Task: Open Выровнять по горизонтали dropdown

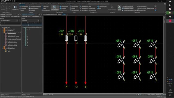Action: (88, 8)
